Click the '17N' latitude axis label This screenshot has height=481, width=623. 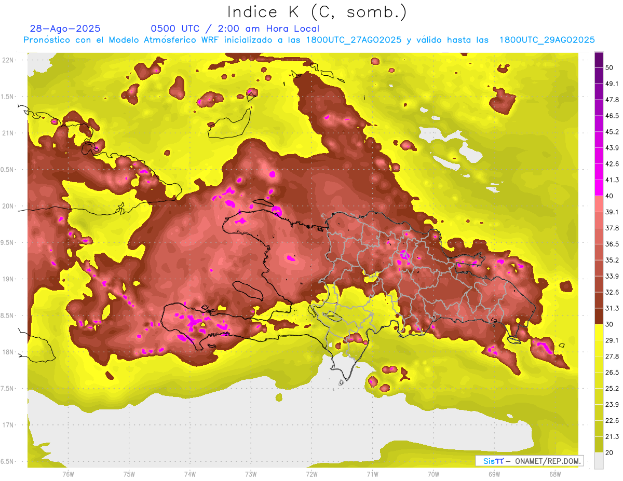click(x=8, y=425)
